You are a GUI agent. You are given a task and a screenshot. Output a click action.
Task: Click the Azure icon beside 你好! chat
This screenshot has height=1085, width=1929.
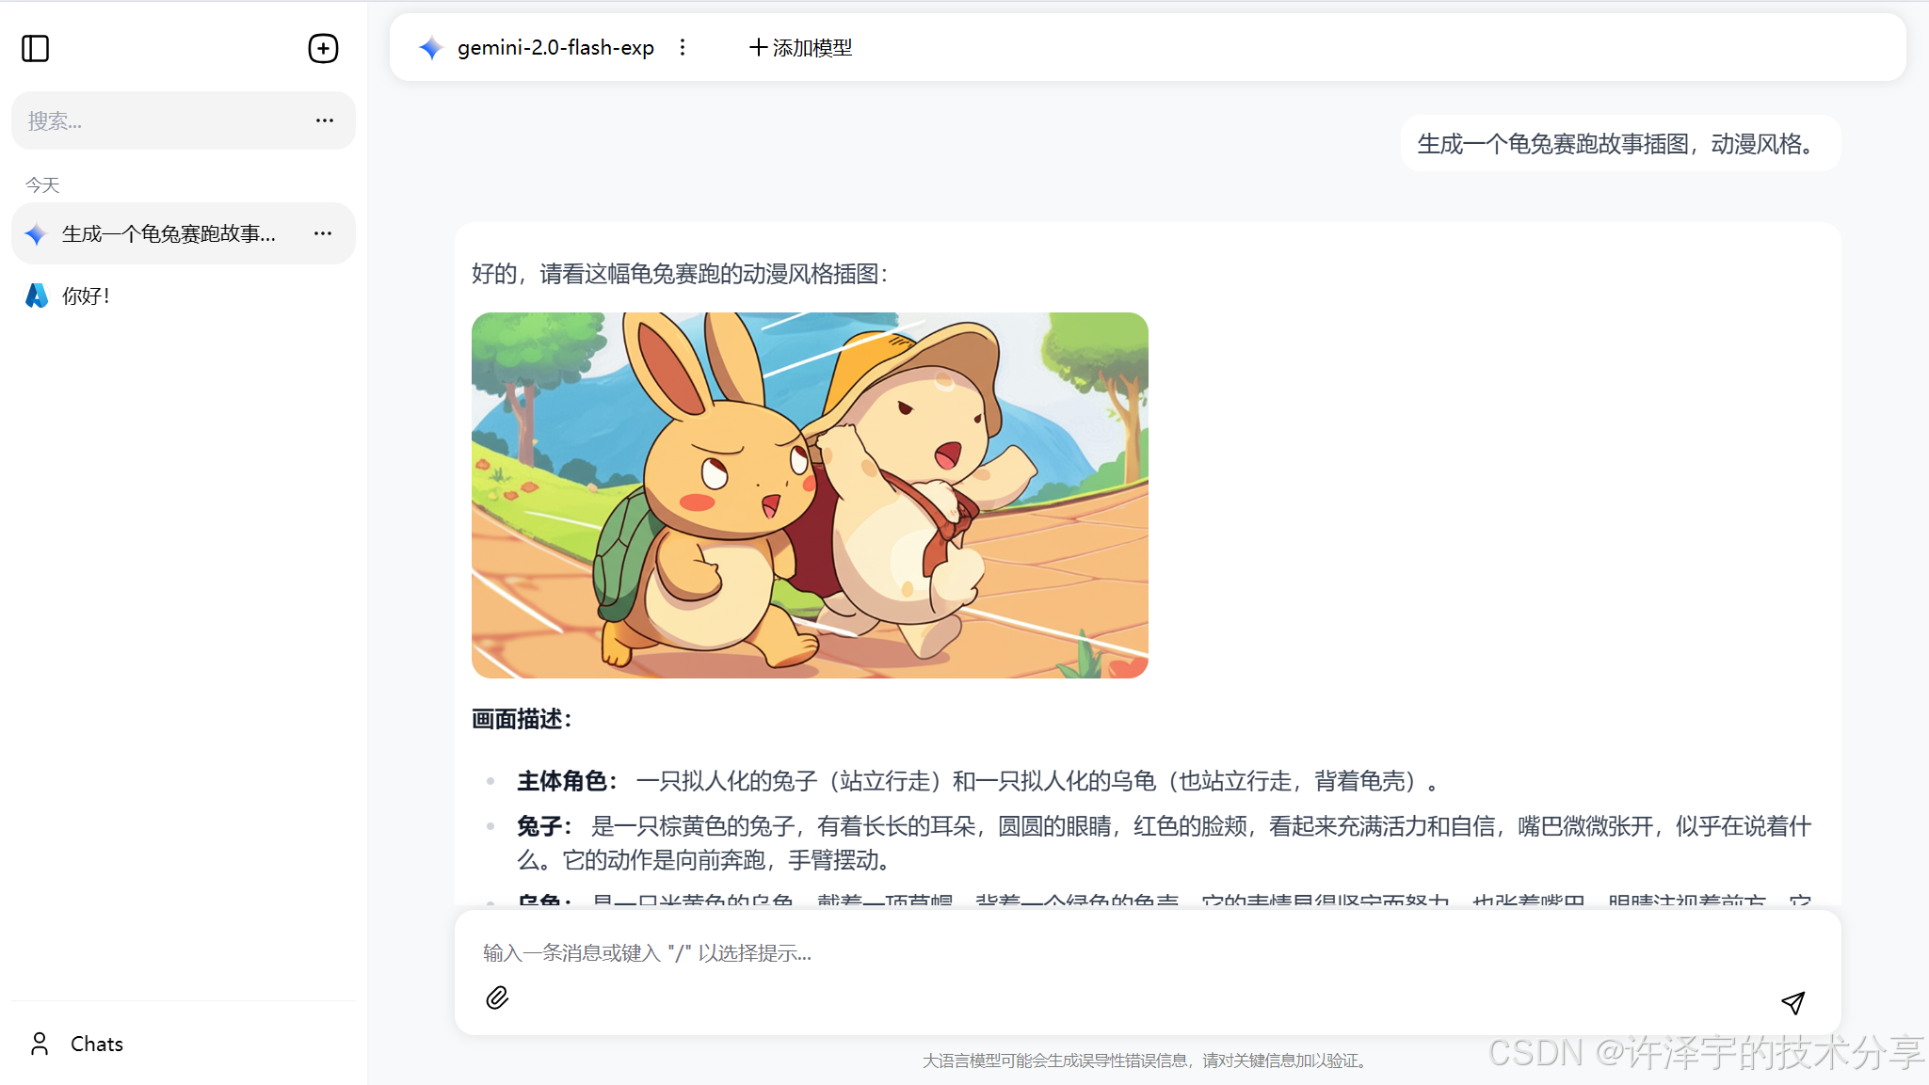pyautogui.click(x=36, y=295)
